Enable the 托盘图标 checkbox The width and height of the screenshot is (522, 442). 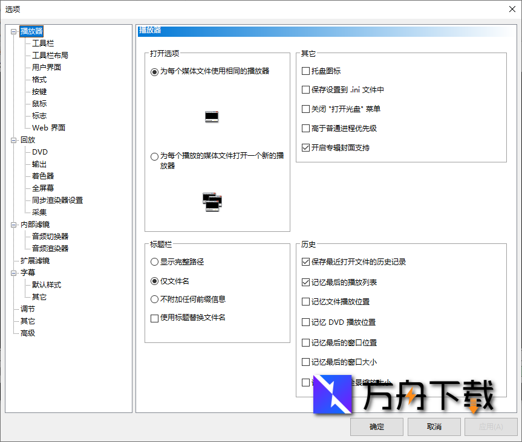pos(305,71)
